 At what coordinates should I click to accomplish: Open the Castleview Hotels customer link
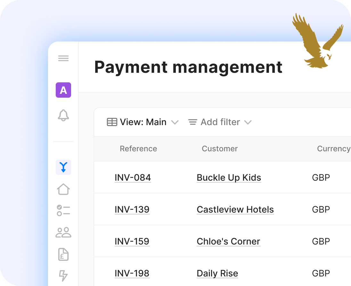pos(235,210)
